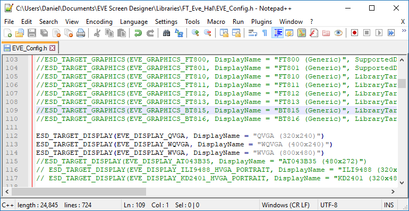
Task: Open a file using the folder icon
Action: 20,33
